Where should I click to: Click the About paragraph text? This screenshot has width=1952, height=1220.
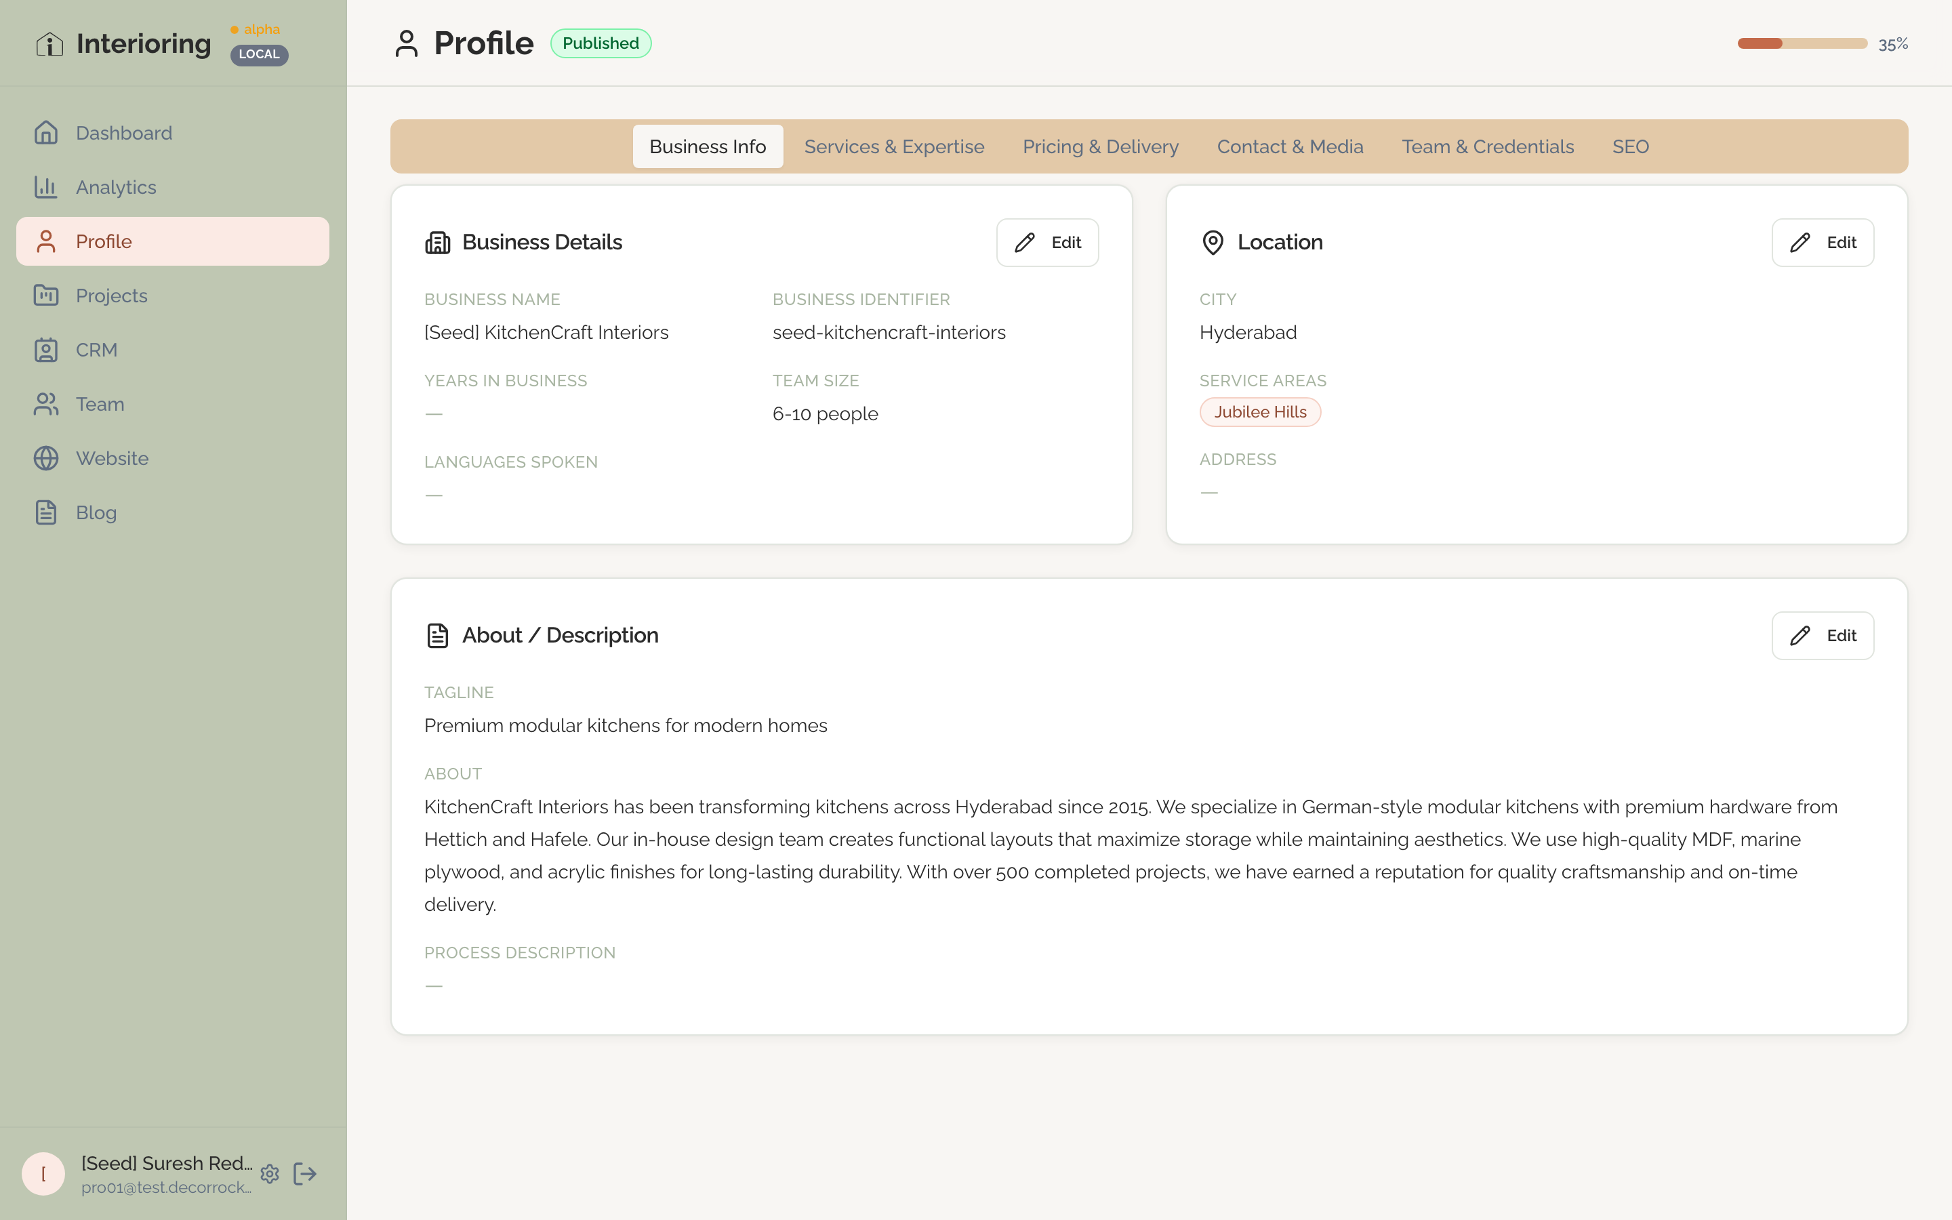1130,855
